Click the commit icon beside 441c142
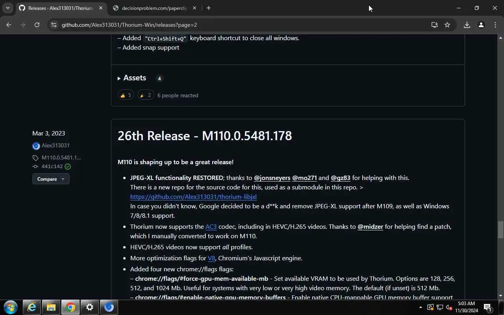 click(35, 167)
